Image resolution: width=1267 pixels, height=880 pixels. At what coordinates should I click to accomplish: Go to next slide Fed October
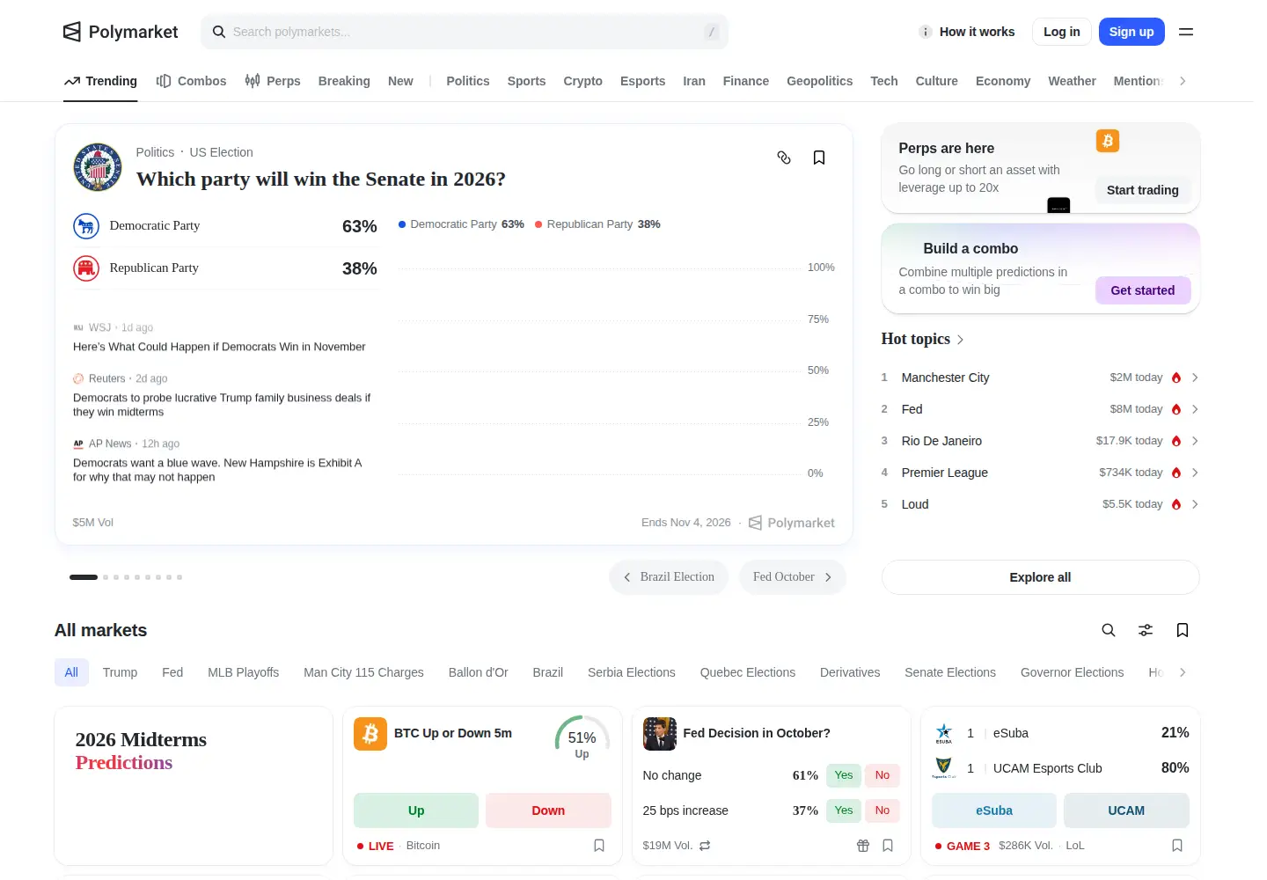click(792, 577)
